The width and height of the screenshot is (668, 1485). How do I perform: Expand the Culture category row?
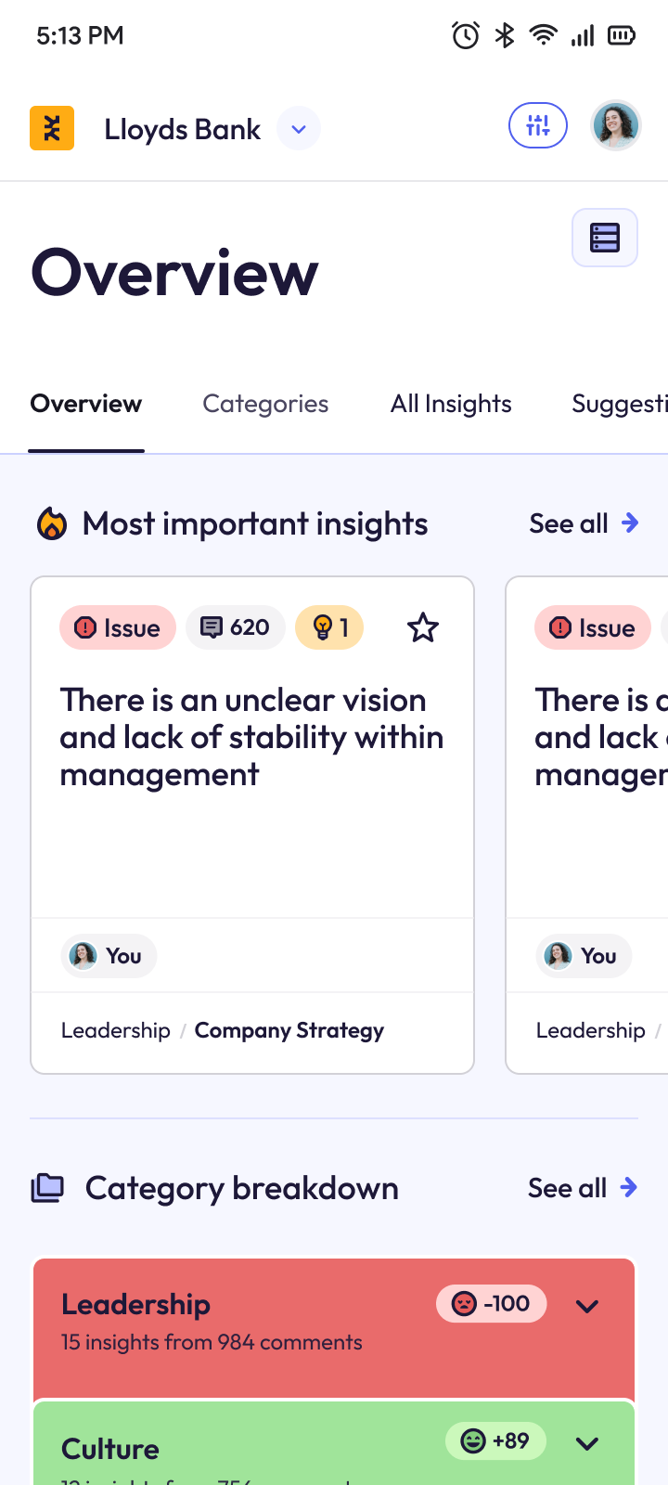tap(587, 1443)
